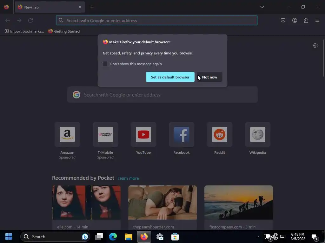Click Import bookmarks in bookmarks toolbar

24,31
